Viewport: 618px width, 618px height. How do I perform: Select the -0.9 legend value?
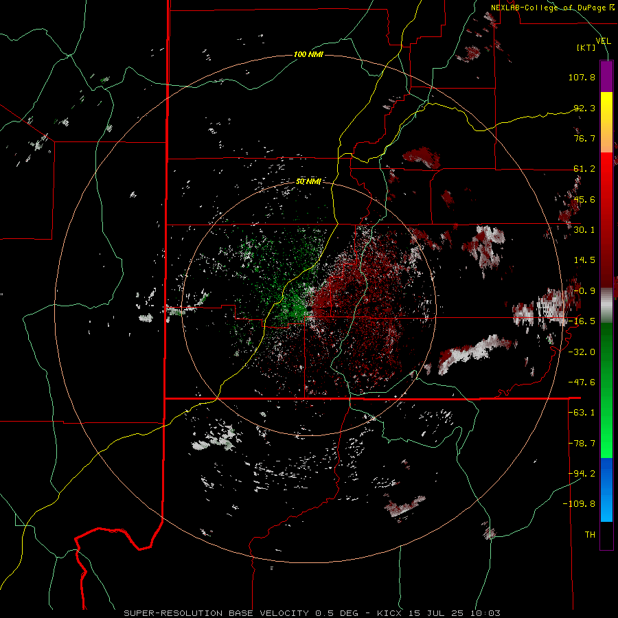click(584, 290)
